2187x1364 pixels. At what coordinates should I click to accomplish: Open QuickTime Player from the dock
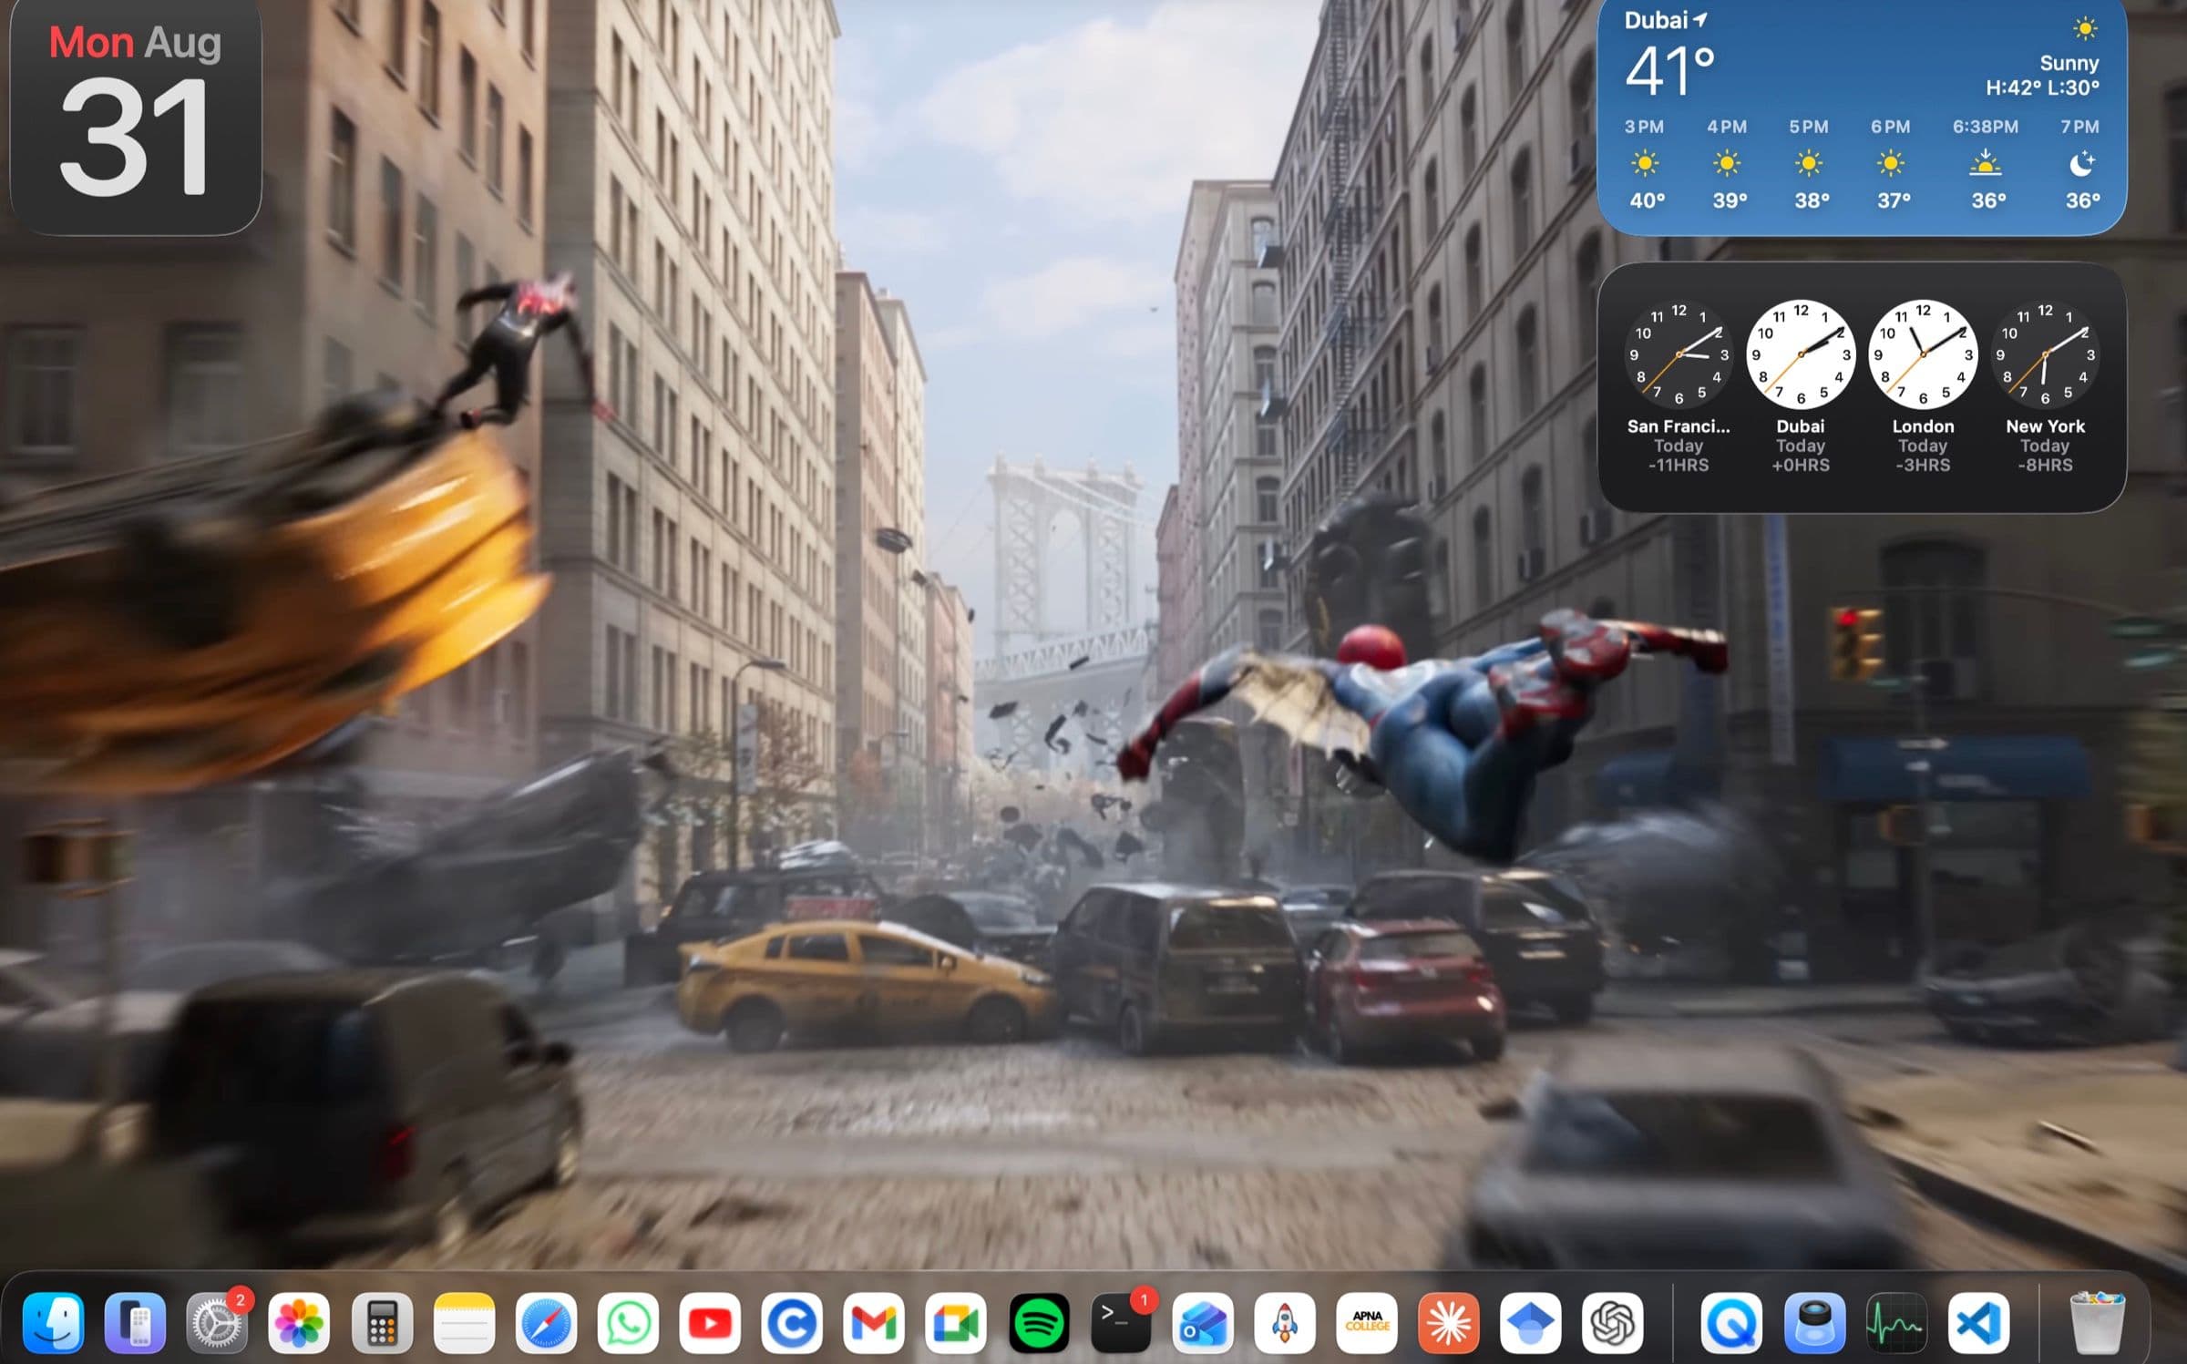pyautogui.click(x=1731, y=1322)
